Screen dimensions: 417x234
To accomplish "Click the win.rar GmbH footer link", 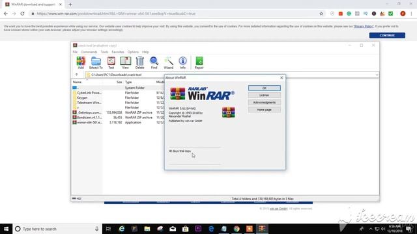I will 278,209.
